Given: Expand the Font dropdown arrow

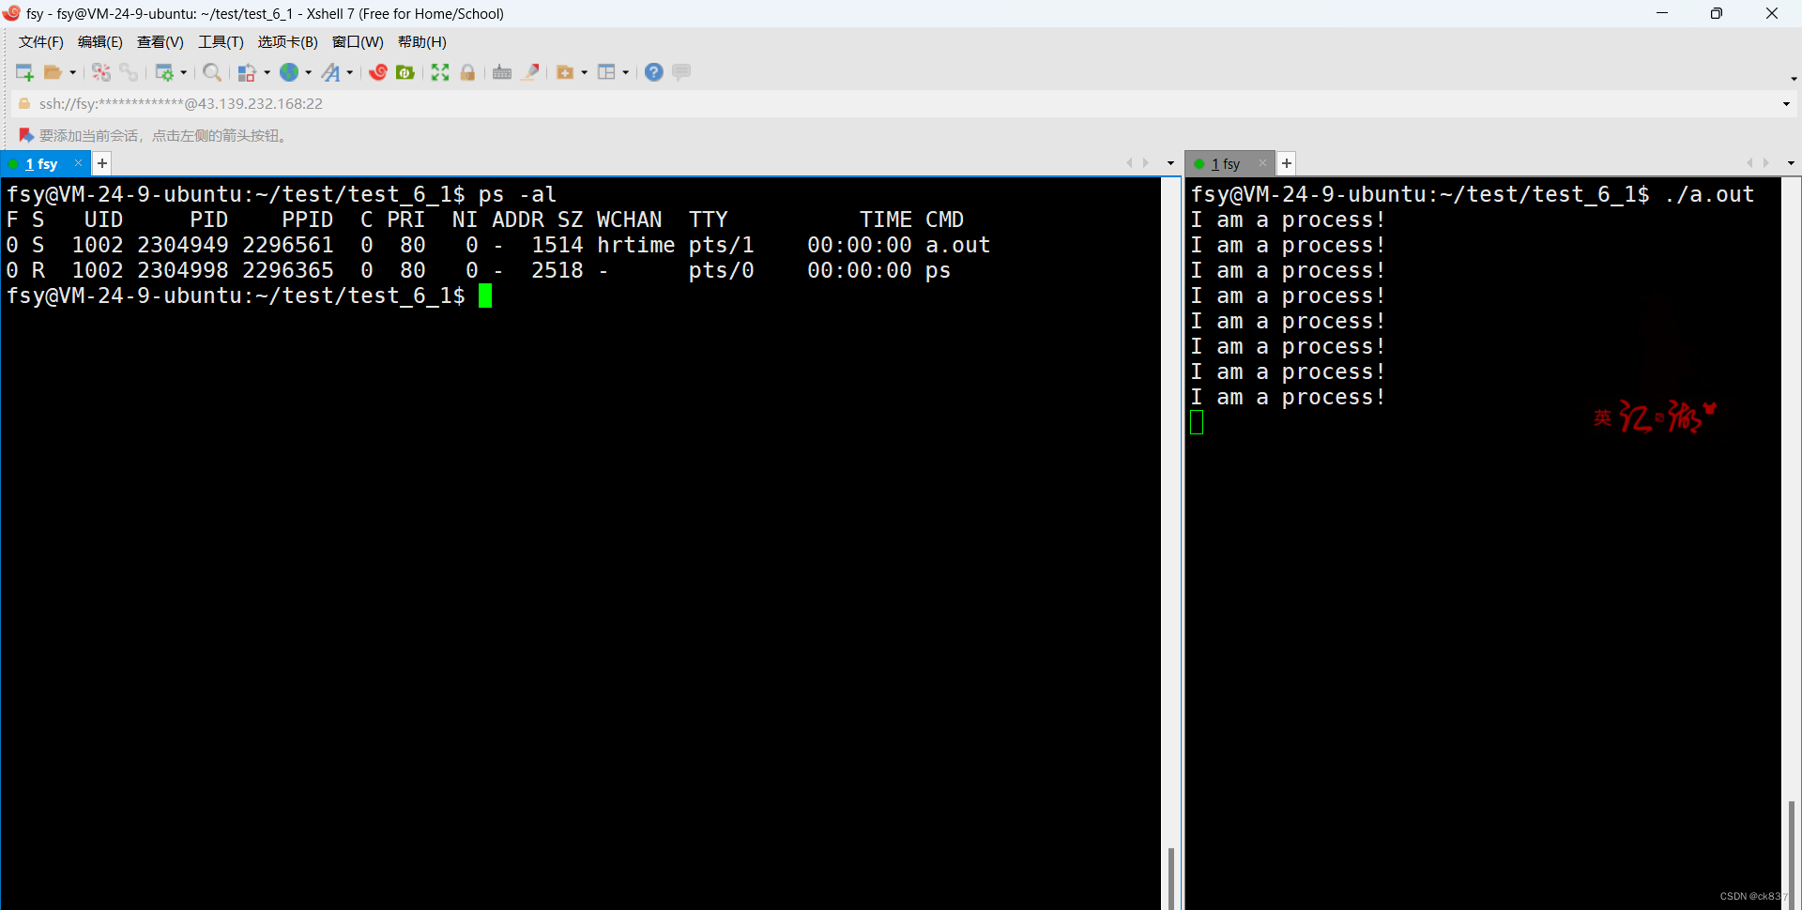Looking at the screenshot, I should [349, 72].
